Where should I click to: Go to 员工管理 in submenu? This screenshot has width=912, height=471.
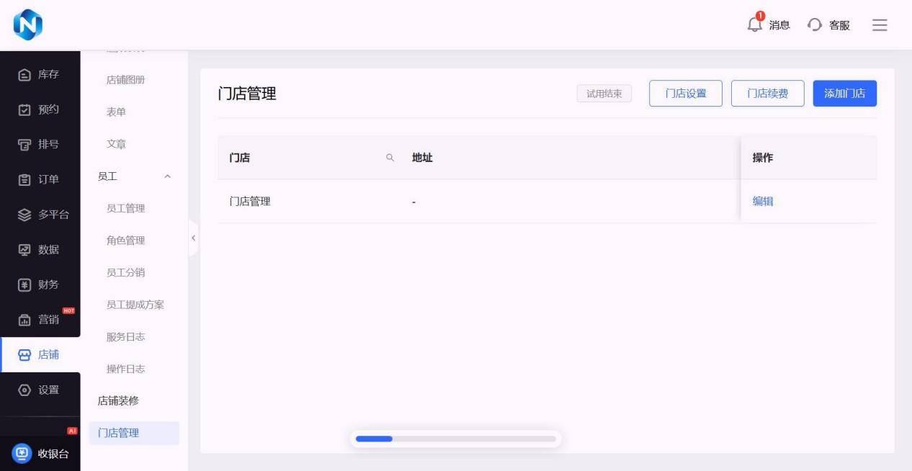(125, 209)
